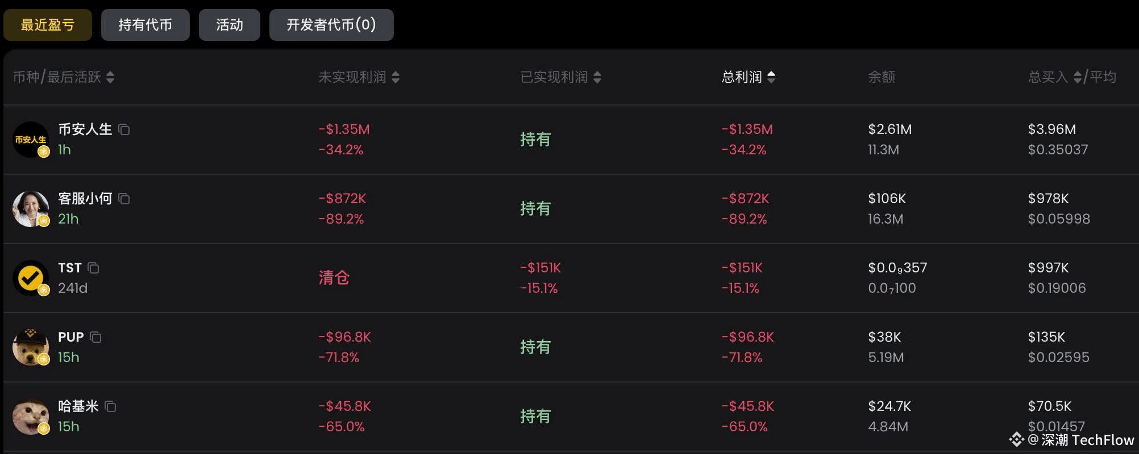The width and height of the screenshot is (1139, 454).
Task: Open the 币安人生 token logo
Action: [31, 140]
